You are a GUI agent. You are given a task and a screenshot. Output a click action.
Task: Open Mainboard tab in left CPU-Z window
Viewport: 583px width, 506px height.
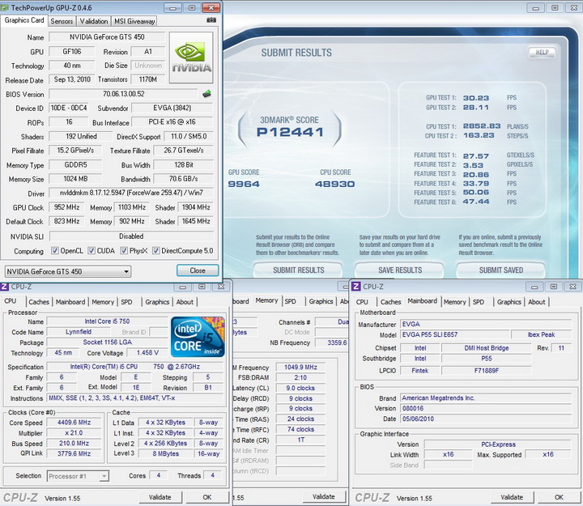tap(70, 302)
